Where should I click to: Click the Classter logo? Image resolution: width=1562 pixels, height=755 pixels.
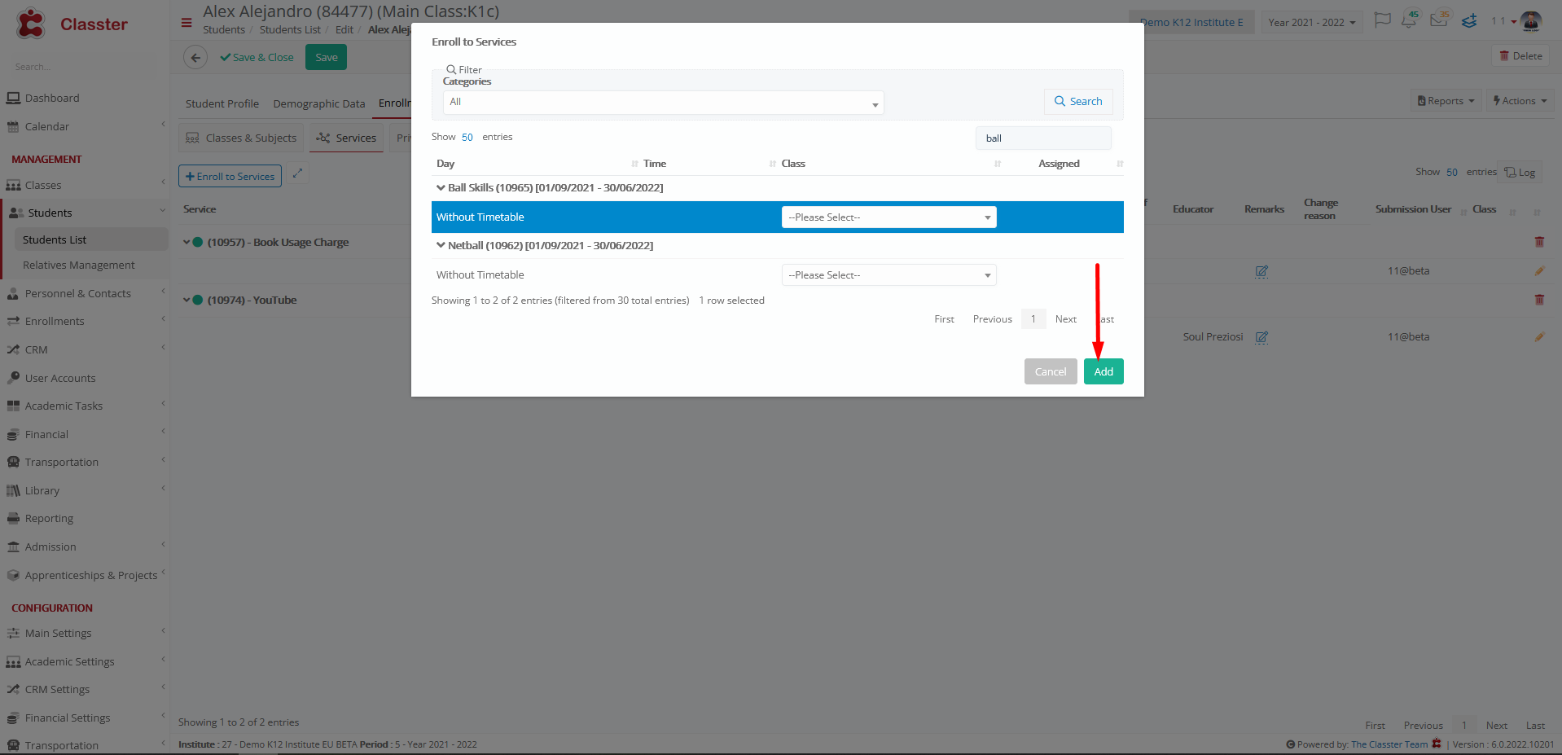click(72, 24)
